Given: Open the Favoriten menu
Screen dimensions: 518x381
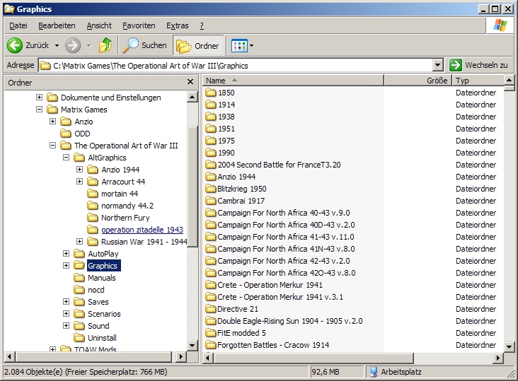Looking at the screenshot, I should pyautogui.click(x=139, y=25).
